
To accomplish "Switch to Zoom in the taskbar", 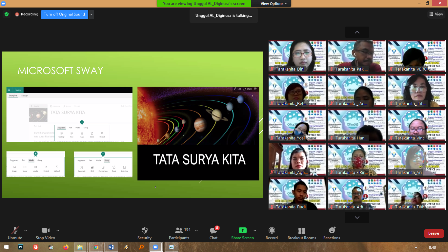I will point(156,247).
